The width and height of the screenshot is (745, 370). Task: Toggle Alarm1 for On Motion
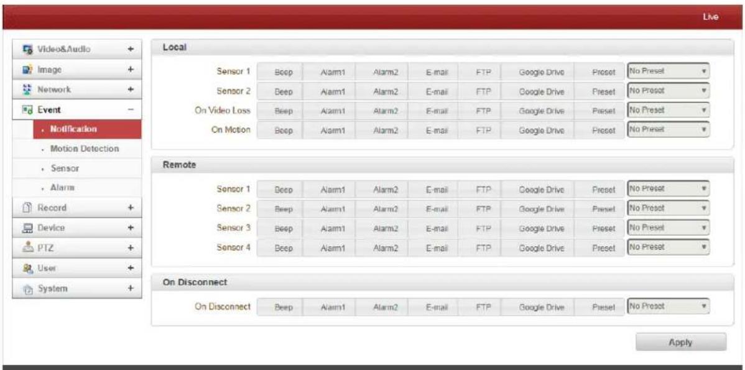(329, 130)
